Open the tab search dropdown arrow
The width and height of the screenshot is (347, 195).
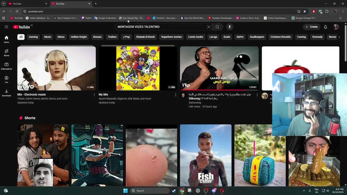pos(4,4)
